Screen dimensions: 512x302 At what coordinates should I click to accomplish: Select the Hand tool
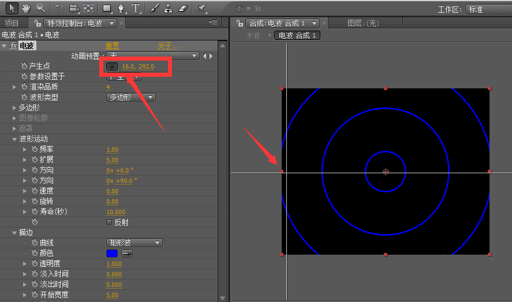(26, 8)
